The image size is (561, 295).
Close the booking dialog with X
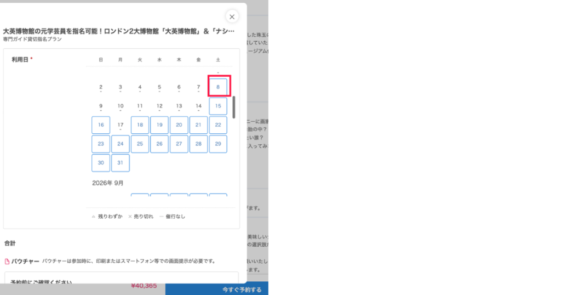pyautogui.click(x=232, y=16)
